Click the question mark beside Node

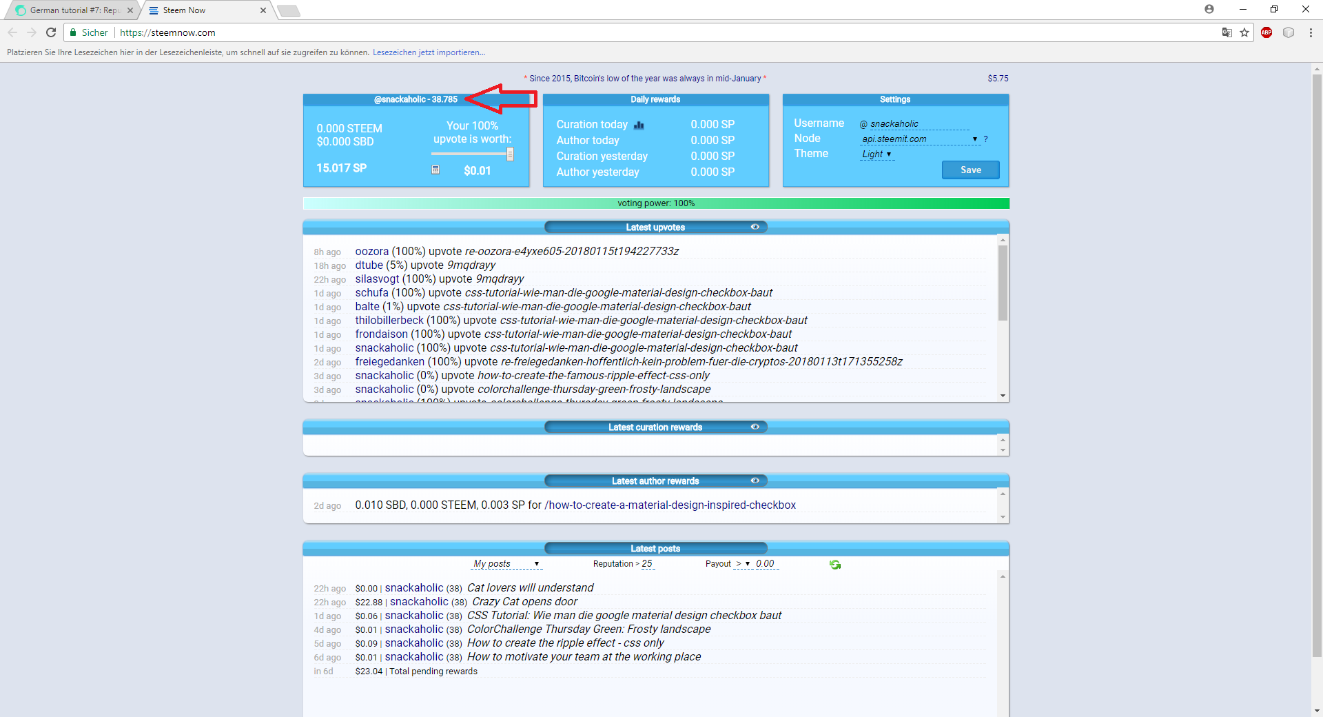(986, 139)
